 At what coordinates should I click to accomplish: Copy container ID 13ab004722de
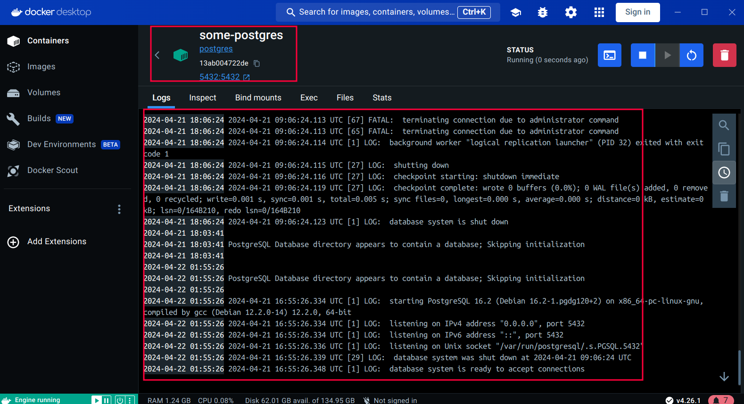click(x=257, y=63)
